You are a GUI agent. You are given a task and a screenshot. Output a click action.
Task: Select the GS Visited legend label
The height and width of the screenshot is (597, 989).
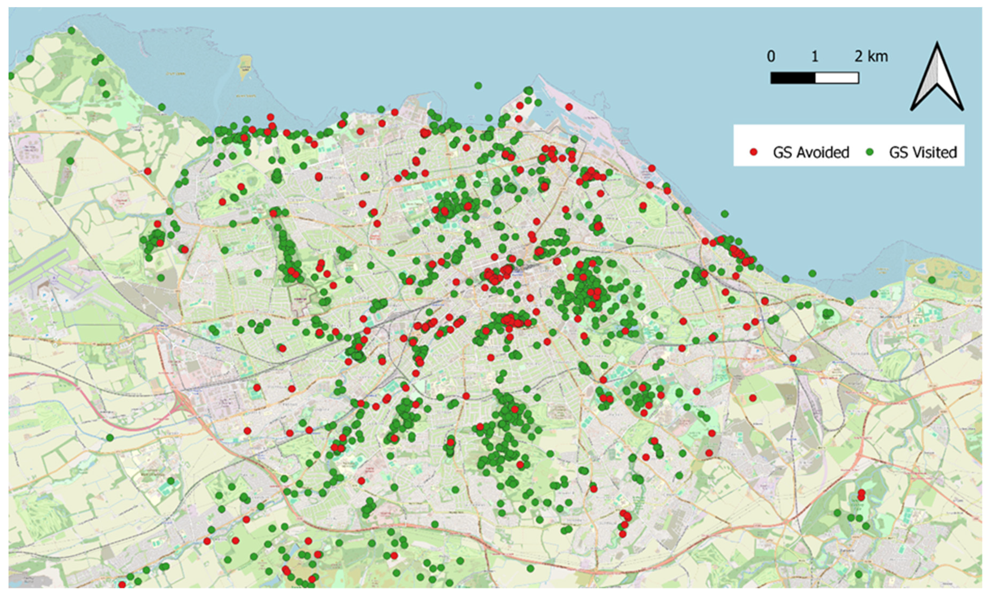coord(923,153)
